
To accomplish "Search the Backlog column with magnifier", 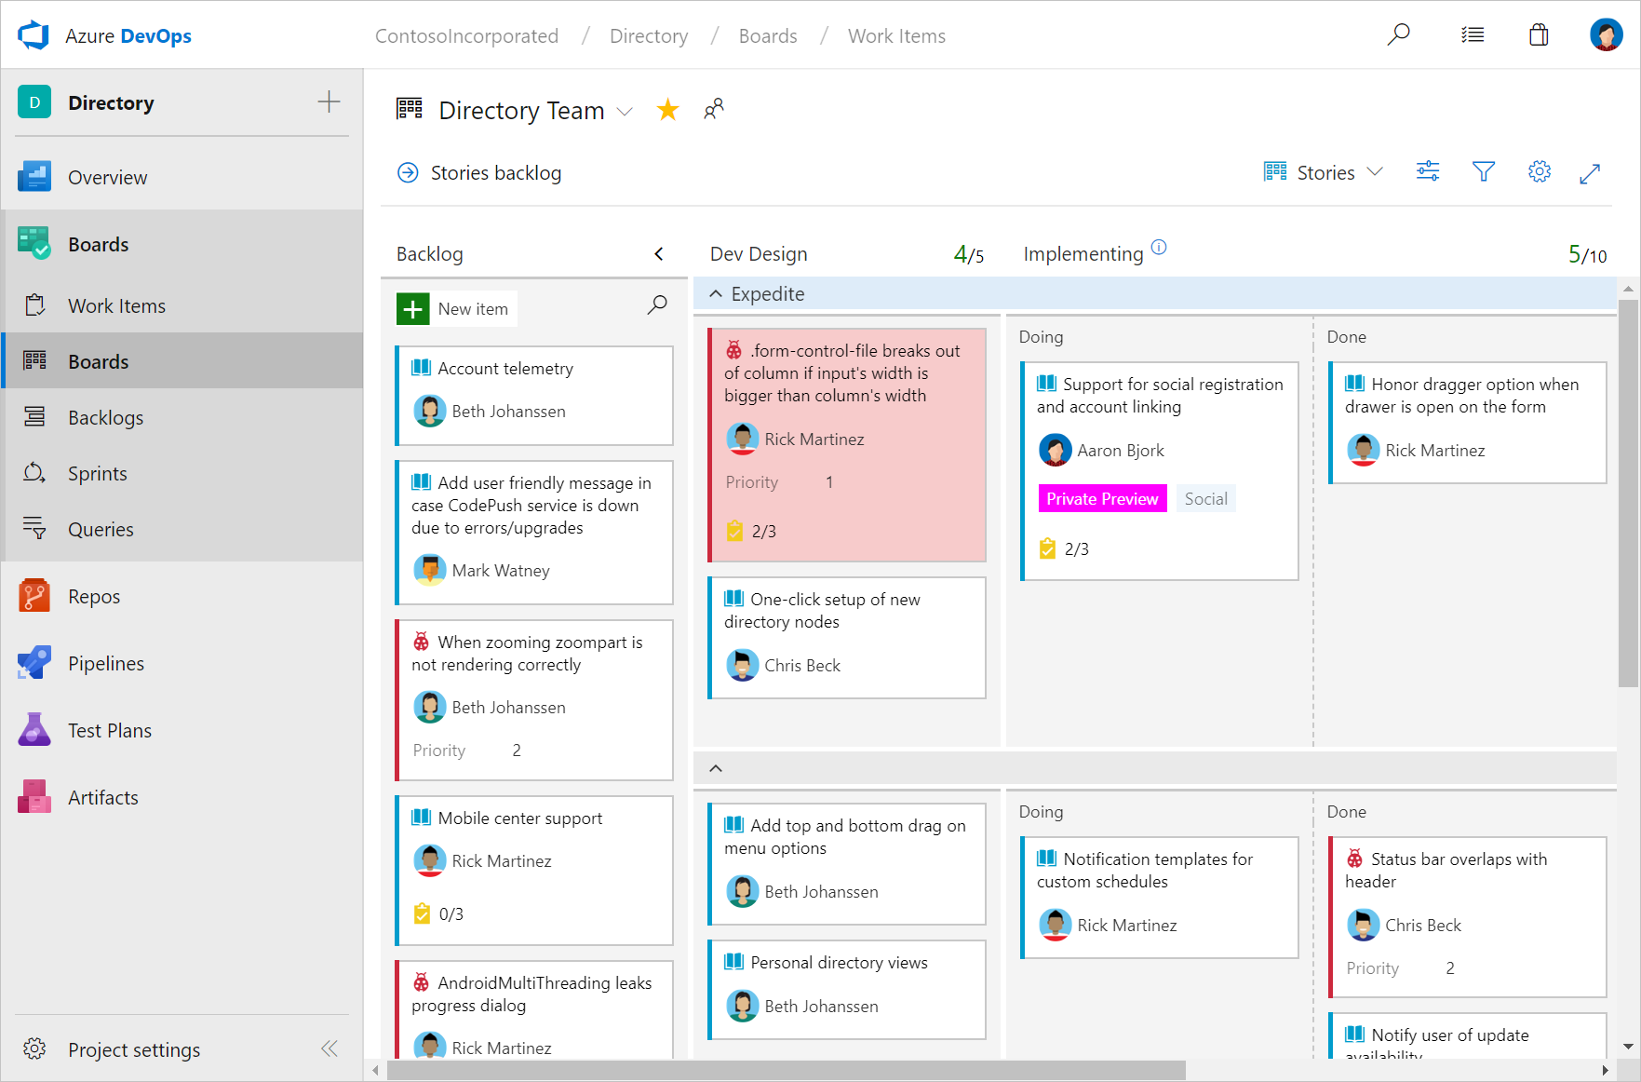I will [x=657, y=305].
